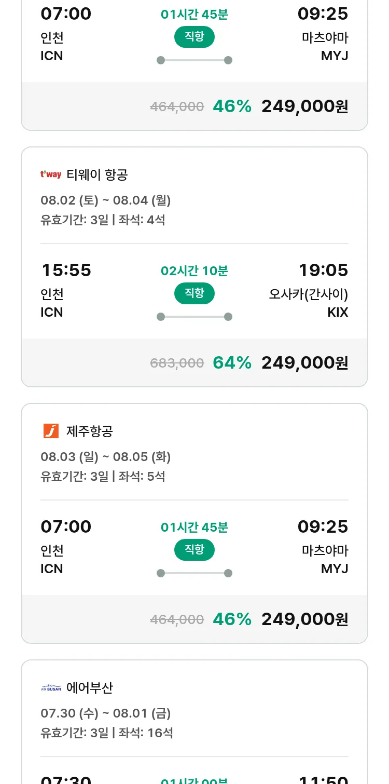
Task: Tap the 15:55 departure time
Action: click(66, 270)
